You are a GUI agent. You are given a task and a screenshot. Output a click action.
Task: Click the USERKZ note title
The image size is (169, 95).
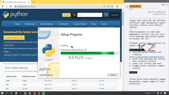[x=135, y=6]
